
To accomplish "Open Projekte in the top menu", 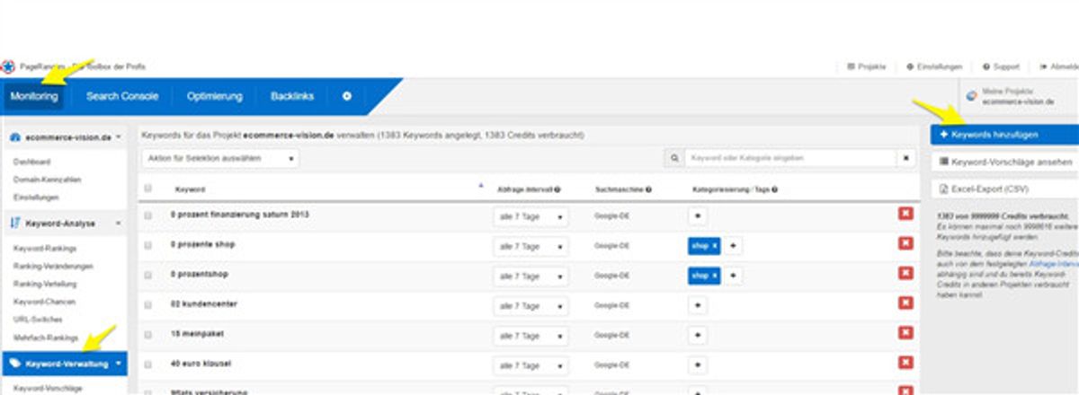I will coord(867,66).
